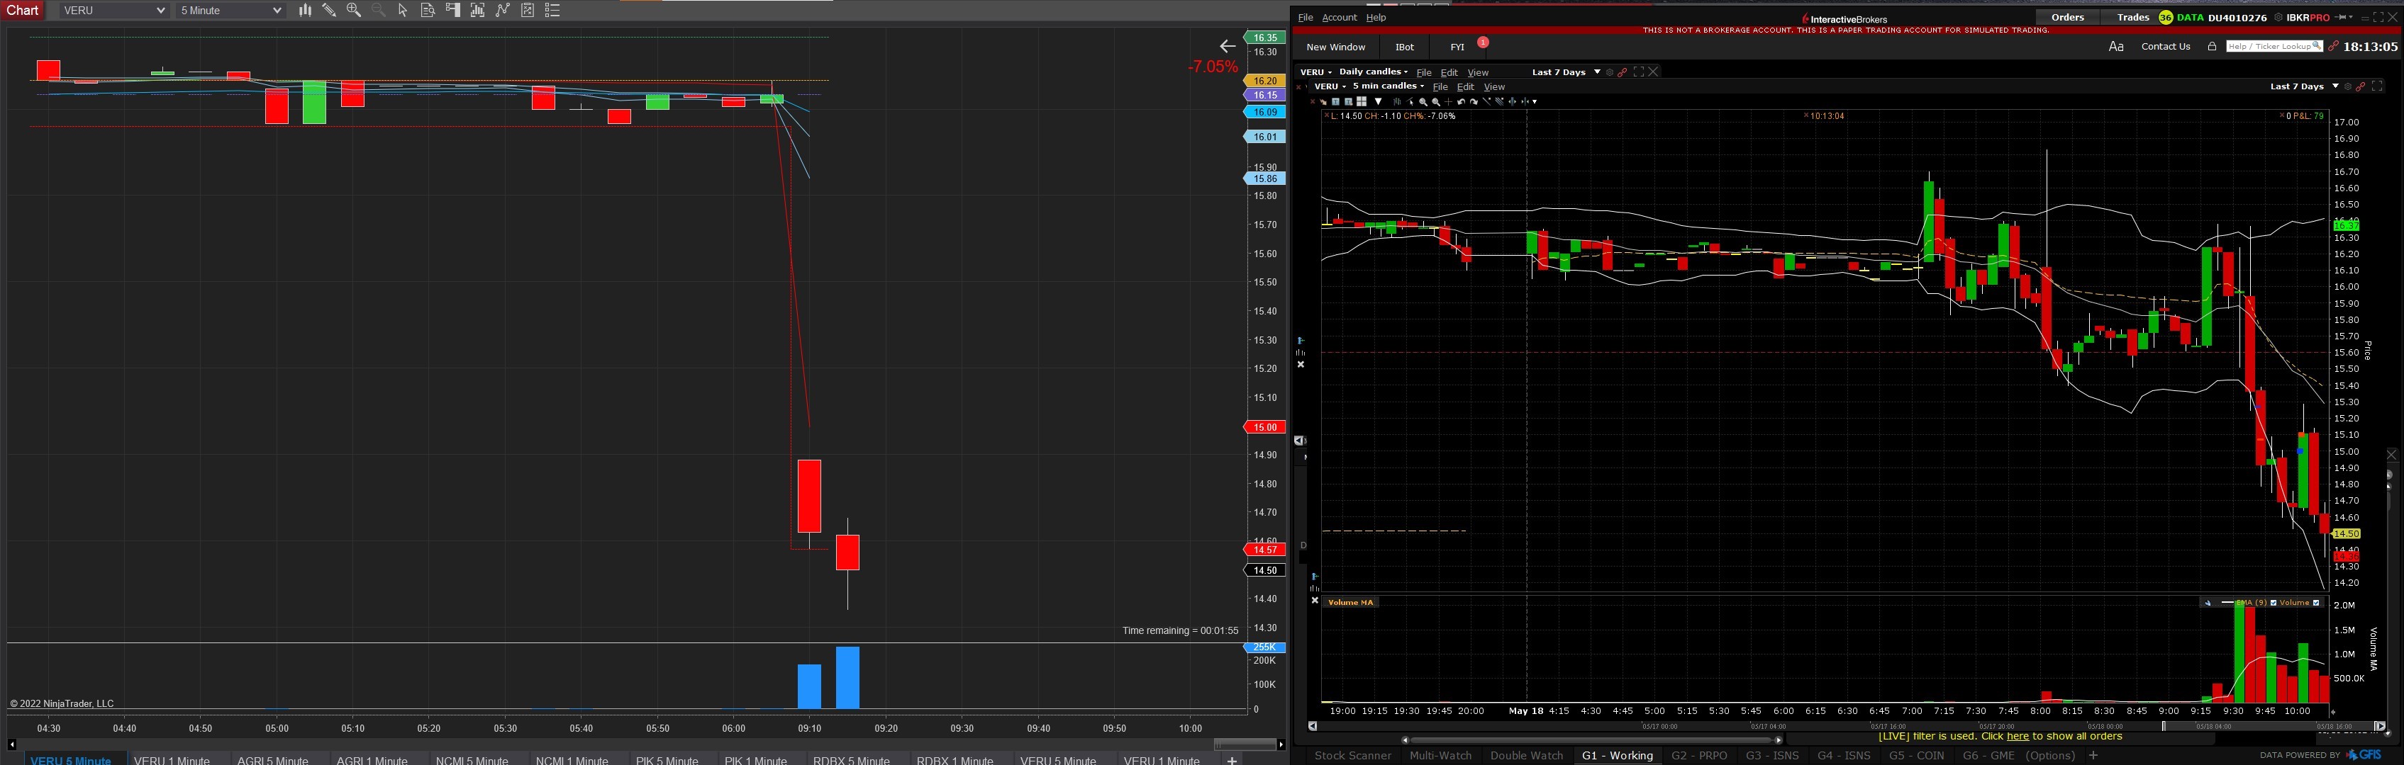Uncheck the Volume checkbox in Volume MA panel

(x=2316, y=603)
